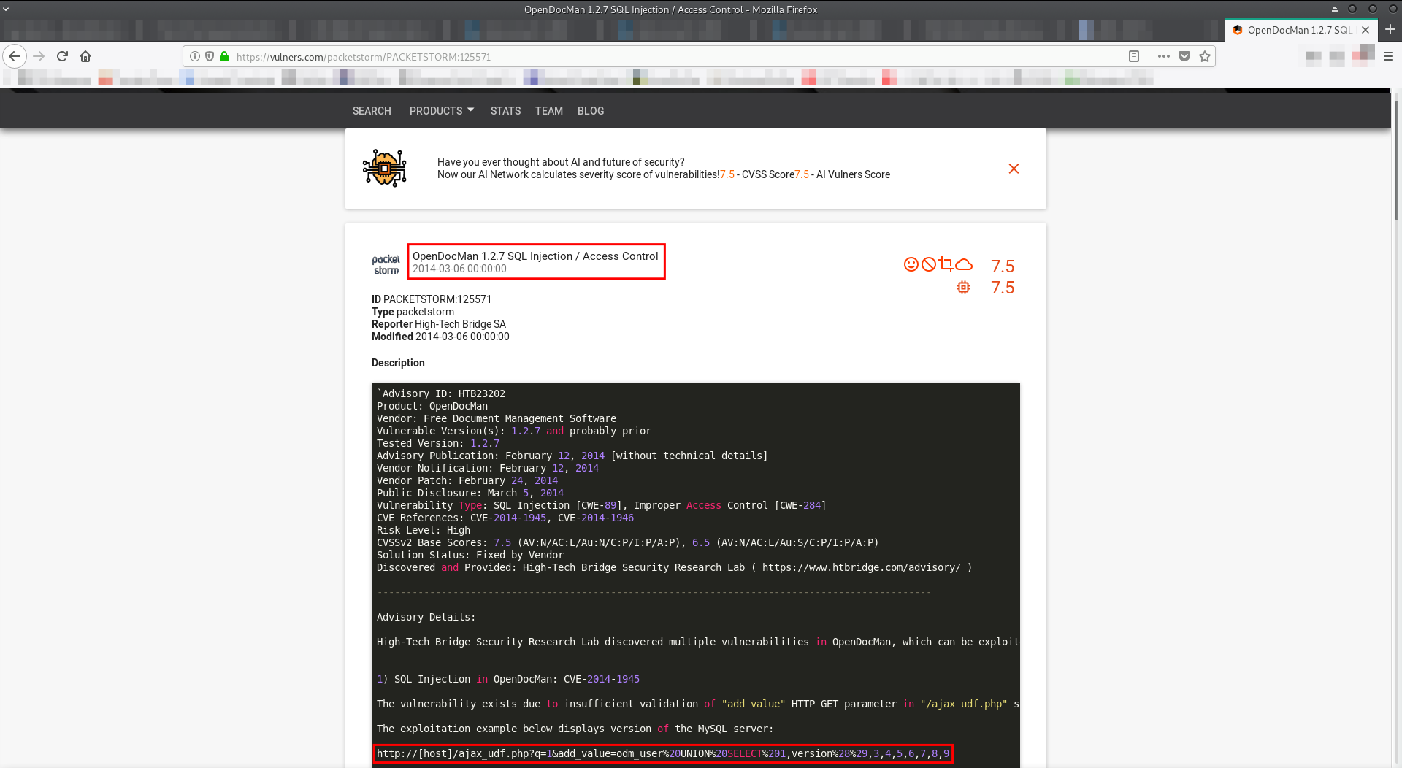The width and height of the screenshot is (1402, 768).
Task: Open the STATS page
Action: coord(505,111)
